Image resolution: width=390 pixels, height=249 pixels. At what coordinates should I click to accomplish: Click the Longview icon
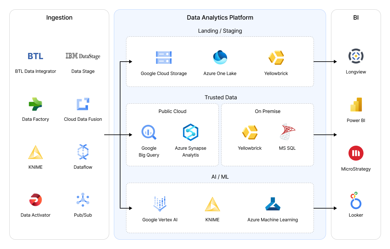[x=356, y=56]
